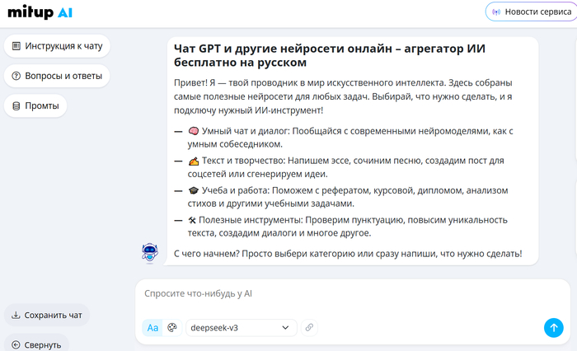
Task: Click the book icon beside 'Инструкция к чату'
Action: point(16,46)
